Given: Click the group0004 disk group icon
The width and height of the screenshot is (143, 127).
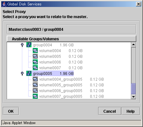Looking at the screenshot, I should tap(29, 45).
